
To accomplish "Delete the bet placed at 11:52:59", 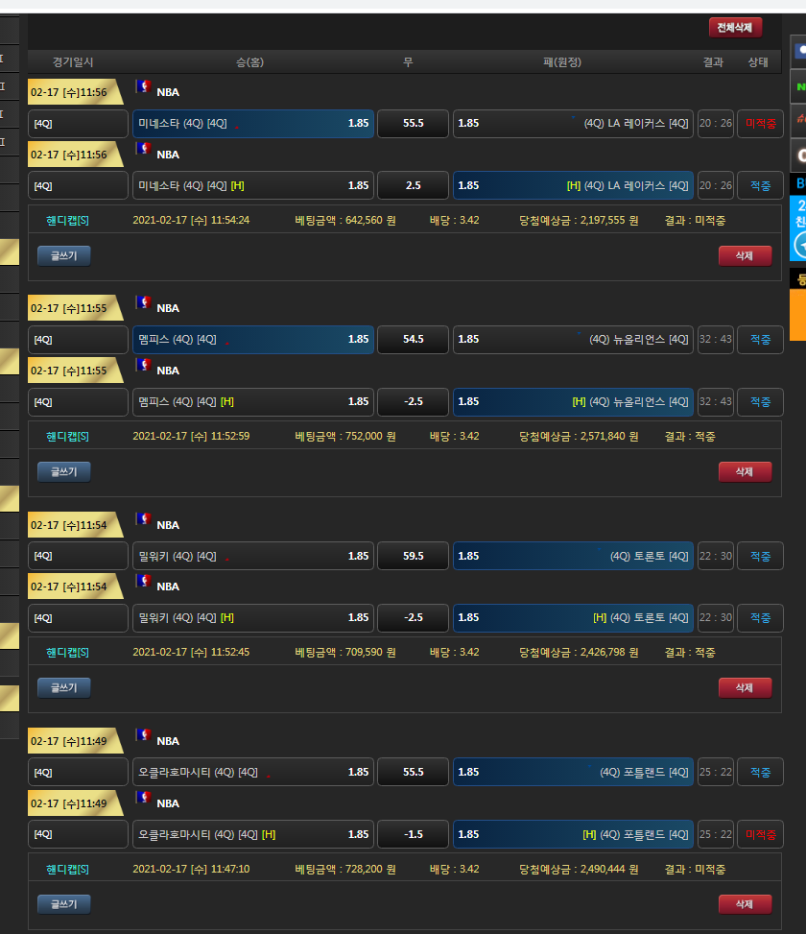I will (745, 471).
